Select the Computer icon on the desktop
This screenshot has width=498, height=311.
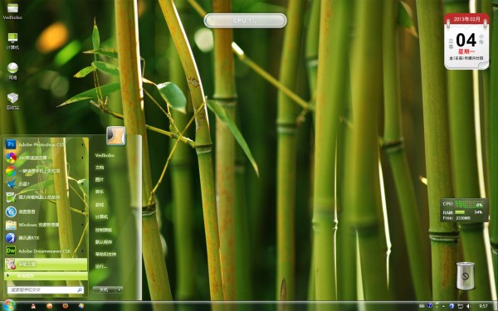pos(12,41)
